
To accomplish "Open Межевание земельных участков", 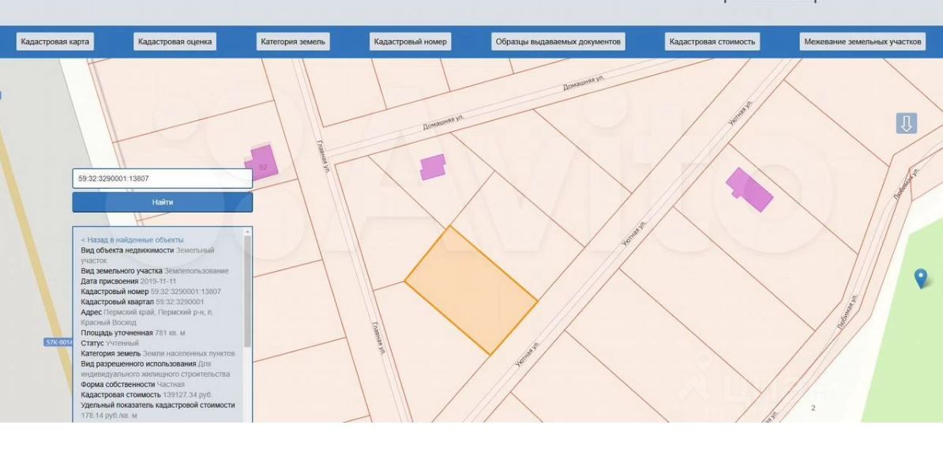I will click(x=862, y=42).
